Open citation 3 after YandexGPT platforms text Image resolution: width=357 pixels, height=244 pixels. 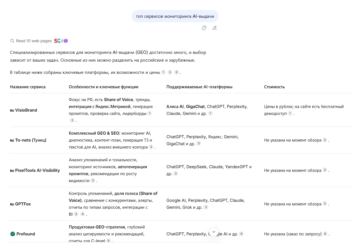[x=176, y=174]
